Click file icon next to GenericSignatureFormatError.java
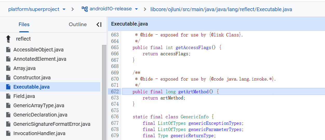 (x=8, y=124)
